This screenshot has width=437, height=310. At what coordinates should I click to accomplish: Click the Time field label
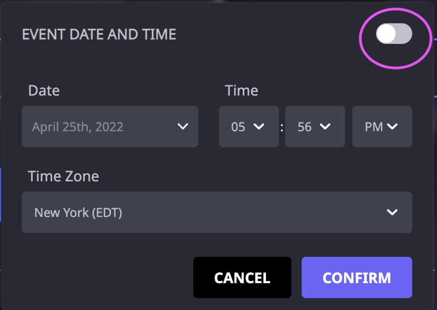coord(241,91)
